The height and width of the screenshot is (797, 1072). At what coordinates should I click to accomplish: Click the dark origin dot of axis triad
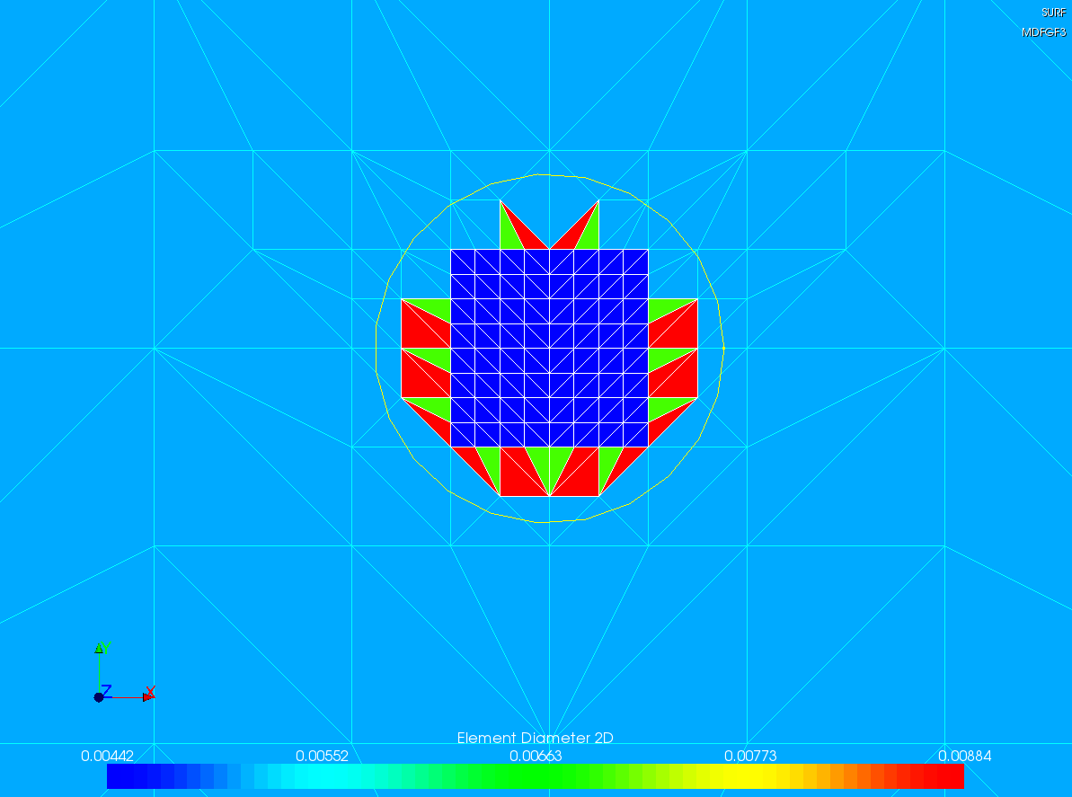point(98,697)
